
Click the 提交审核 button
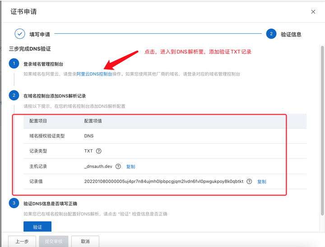click(x=53, y=241)
